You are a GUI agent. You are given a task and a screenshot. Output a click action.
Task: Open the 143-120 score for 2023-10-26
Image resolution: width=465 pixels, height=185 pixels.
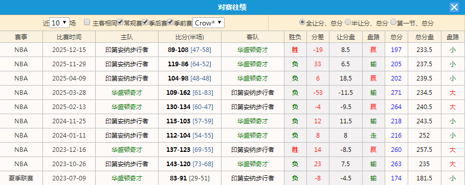(x=178, y=164)
